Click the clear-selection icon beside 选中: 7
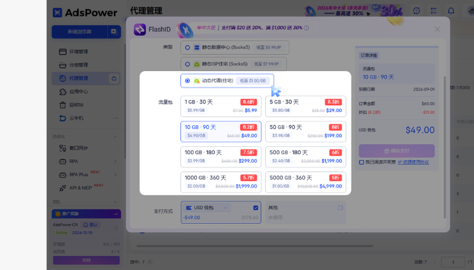474x270 pixels. pos(149,262)
